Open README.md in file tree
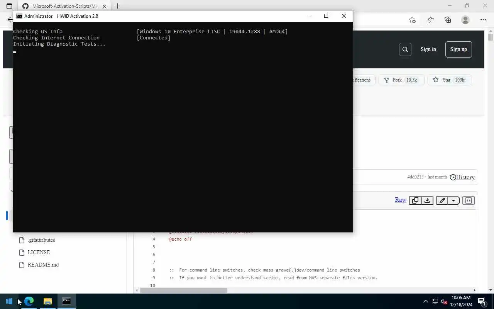The width and height of the screenshot is (494, 309). [x=43, y=265]
